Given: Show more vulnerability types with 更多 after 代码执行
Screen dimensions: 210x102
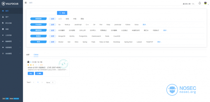Looking at the screenshot, I should pos(166,30).
